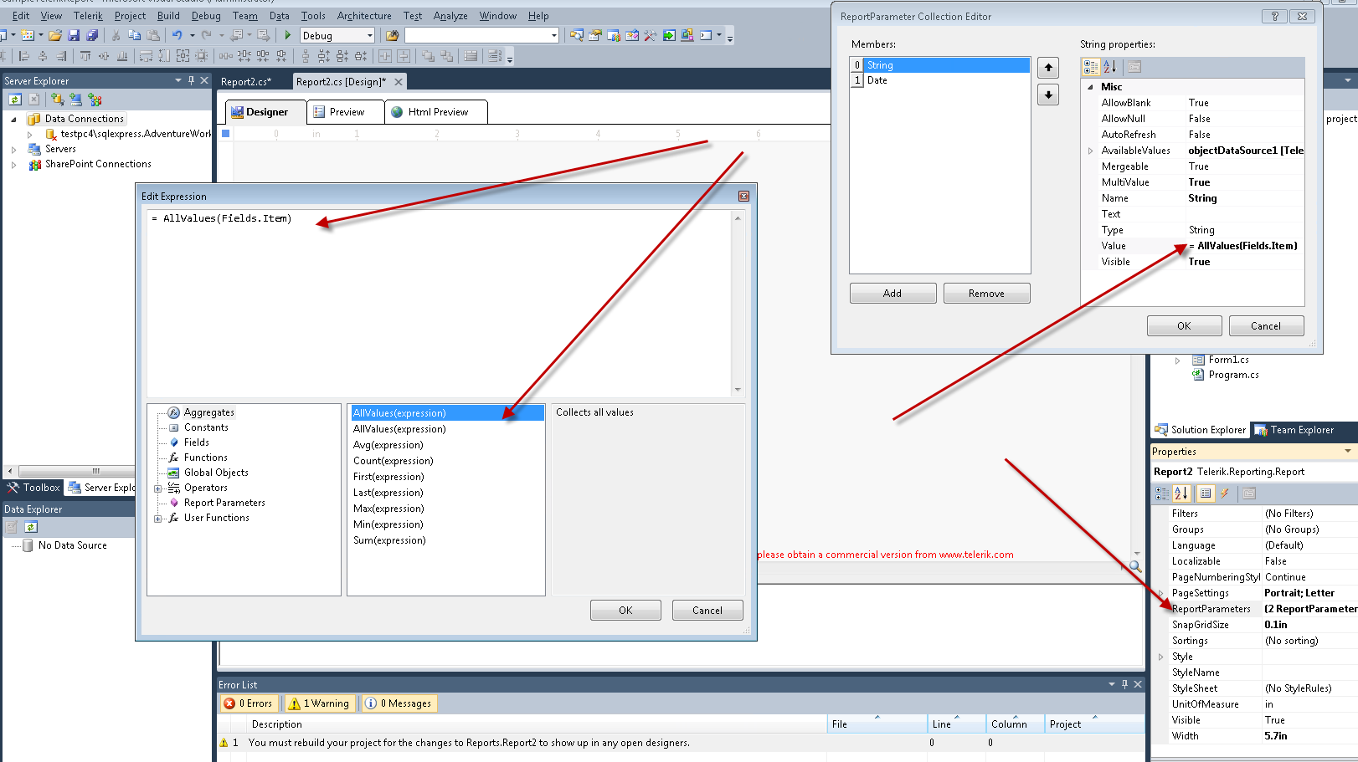This screenshot has height=762, width=1358.
Task: Click the Find in Files toolbar icon
Action: (392, 35)
